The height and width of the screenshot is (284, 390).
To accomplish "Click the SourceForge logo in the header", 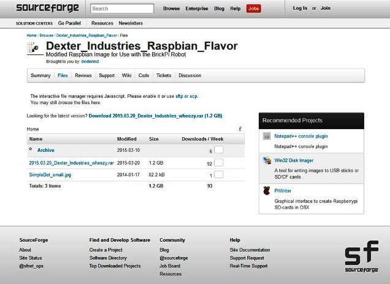I will tap(47, 8).
